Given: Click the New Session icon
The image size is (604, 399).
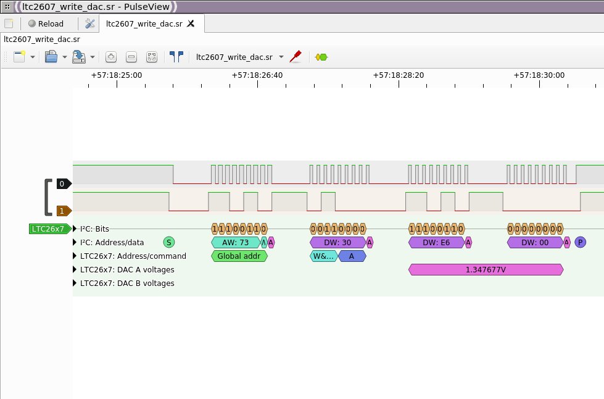Looking at the screenshot, I should (x=20, y=56).
